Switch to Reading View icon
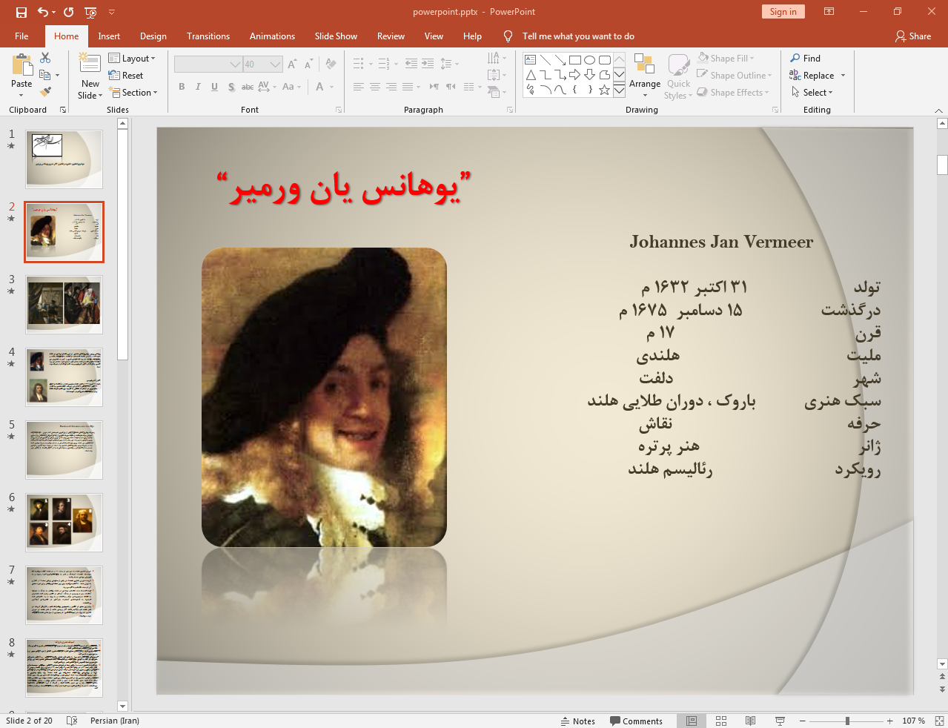The width and height of the screenshot is (948, 728). point(750,721)
